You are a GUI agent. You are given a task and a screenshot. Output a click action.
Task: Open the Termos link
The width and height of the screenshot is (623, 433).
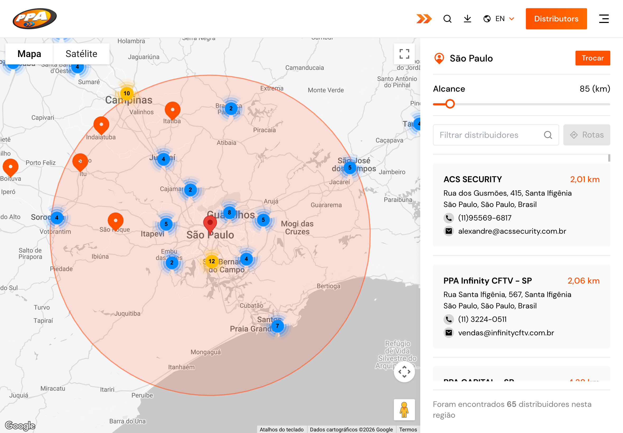point(408,429)
